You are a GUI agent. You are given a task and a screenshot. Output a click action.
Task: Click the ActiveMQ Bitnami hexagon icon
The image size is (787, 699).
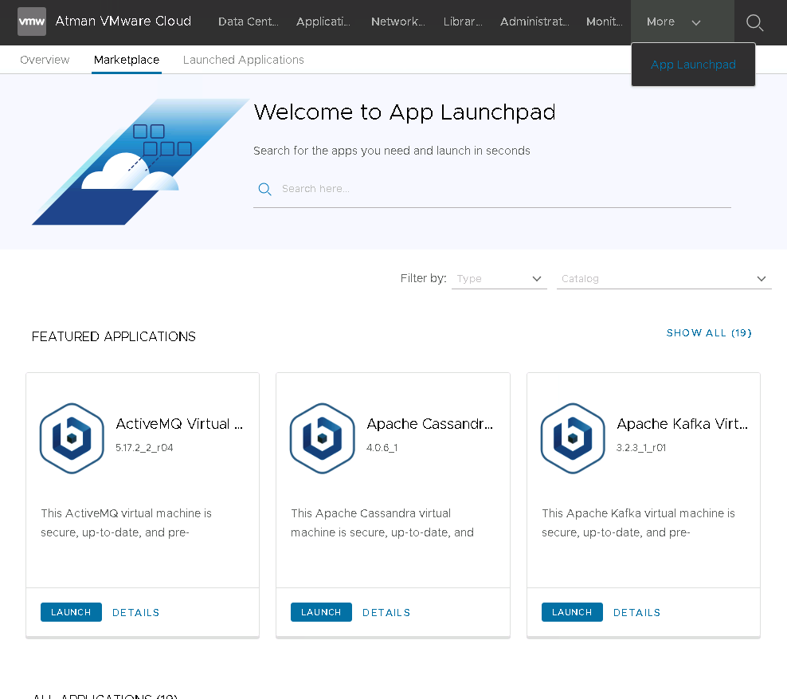coord(72,438)
